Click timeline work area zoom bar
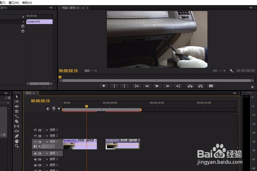Viewport: 257px width, 171px height. coord(102,109)
